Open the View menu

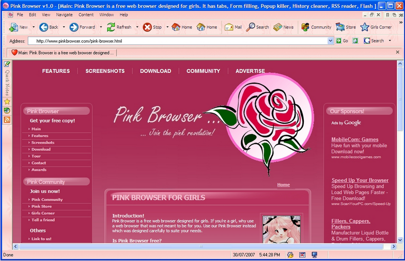point(46,14)
